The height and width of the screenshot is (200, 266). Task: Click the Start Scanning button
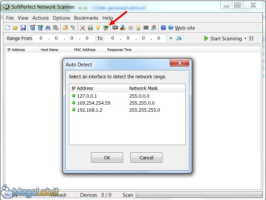click(x=223, y=39)
